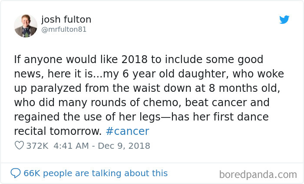Open josh fulton's profile picture
This screenshot has width=304, height=184.
(26, 25)
